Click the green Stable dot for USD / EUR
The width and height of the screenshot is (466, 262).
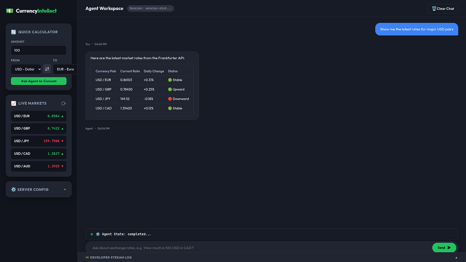(170, 80)
